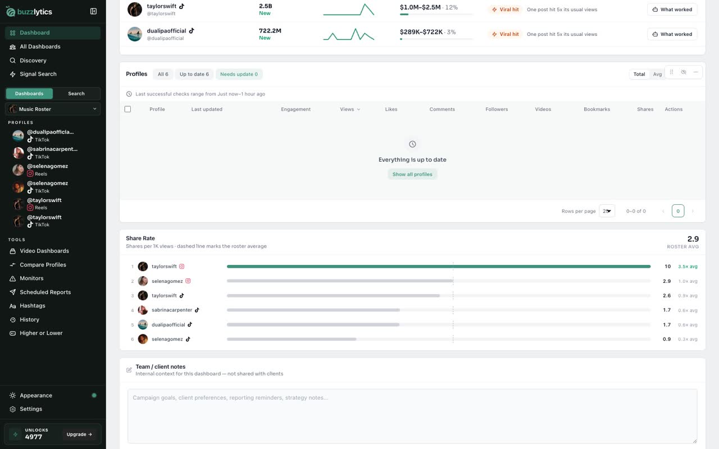Screen dimensions: 719x449
Task: Click the taylorswift Reels share rate bar
Action: point(439,267)
